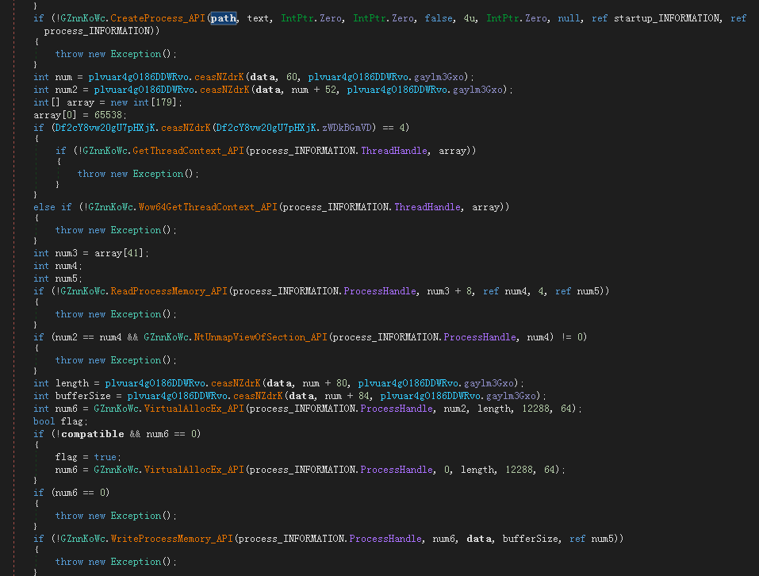Click process_INFORMATION on the wrapped second line
Image resolution: width=759 pixels, height=576 pixels.
tap(97, 31)
